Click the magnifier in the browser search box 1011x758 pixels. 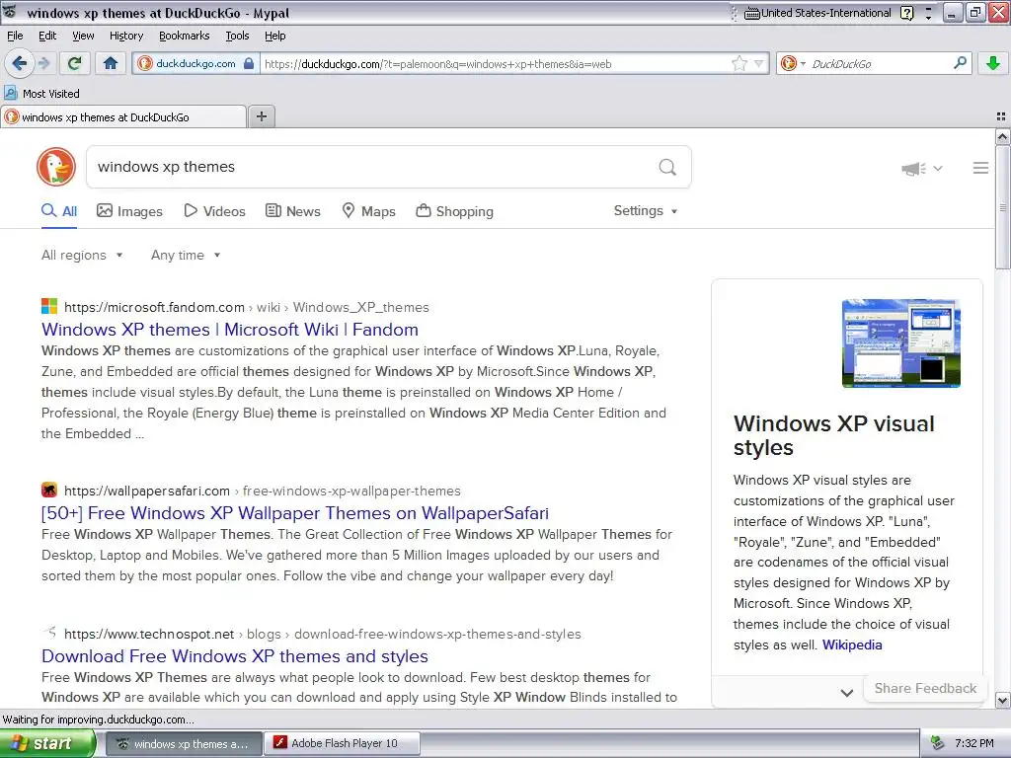point(960,62)
